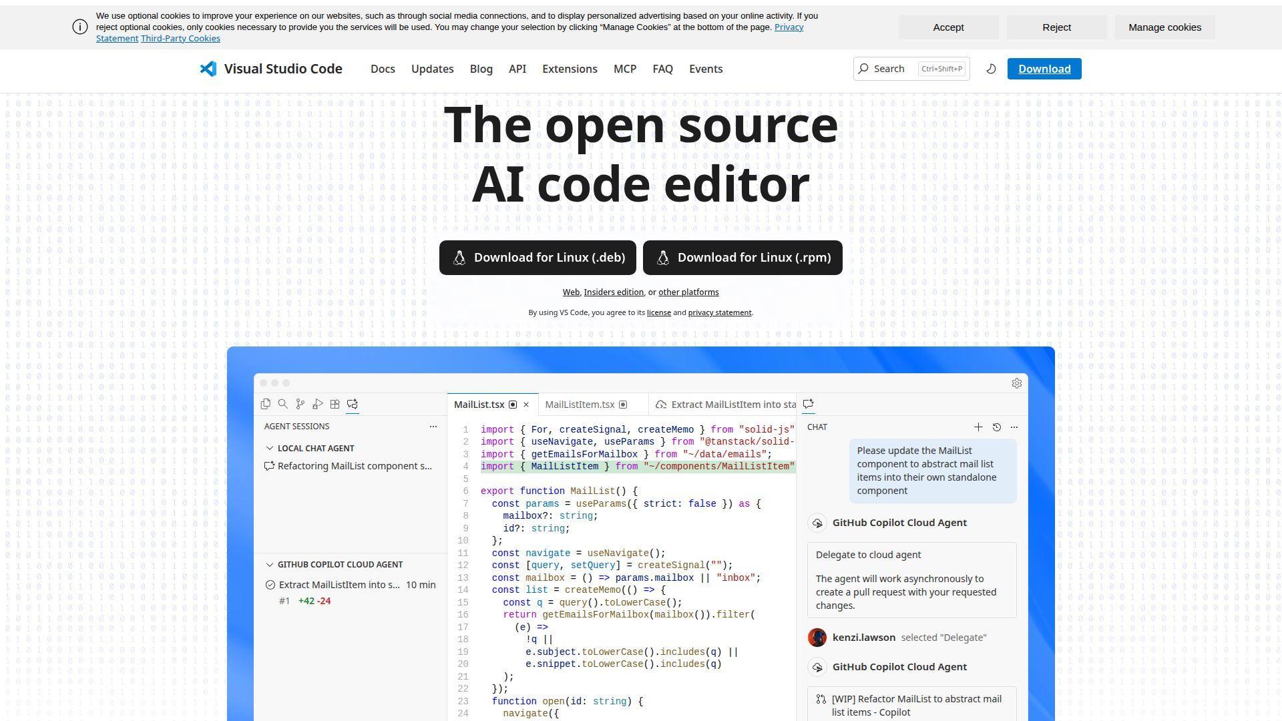Accept the optional cookies
The height and width of the screenshot is (721, 1282).
tap(948, 27)
